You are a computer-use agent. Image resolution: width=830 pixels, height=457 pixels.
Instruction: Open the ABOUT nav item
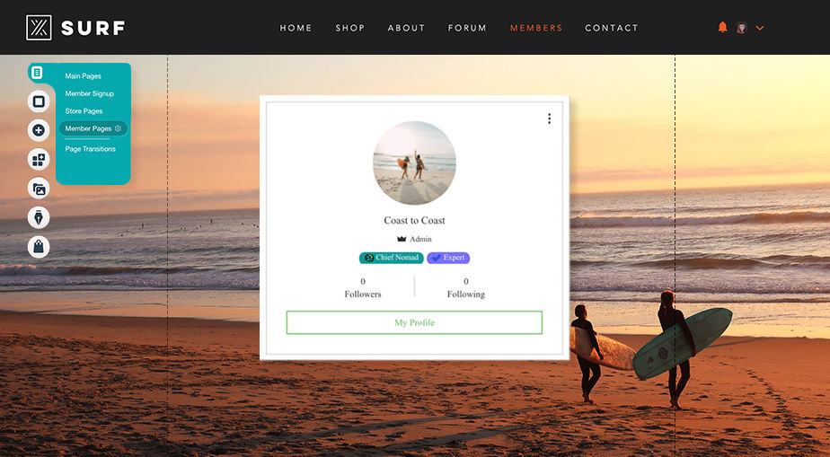click(x=406, y=28)
